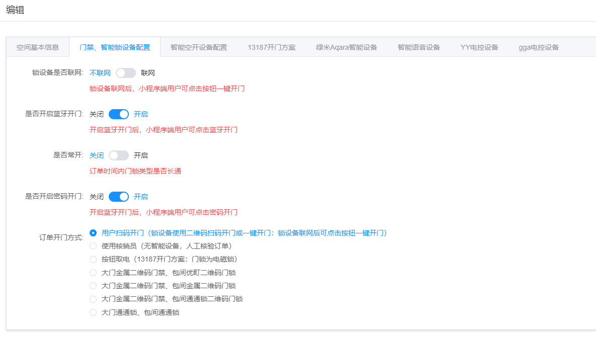Choose 大门金属二维码门禁、包间优町二维码门锁 option
Viewport: 596px width, 339px height.
click(93, 273)
